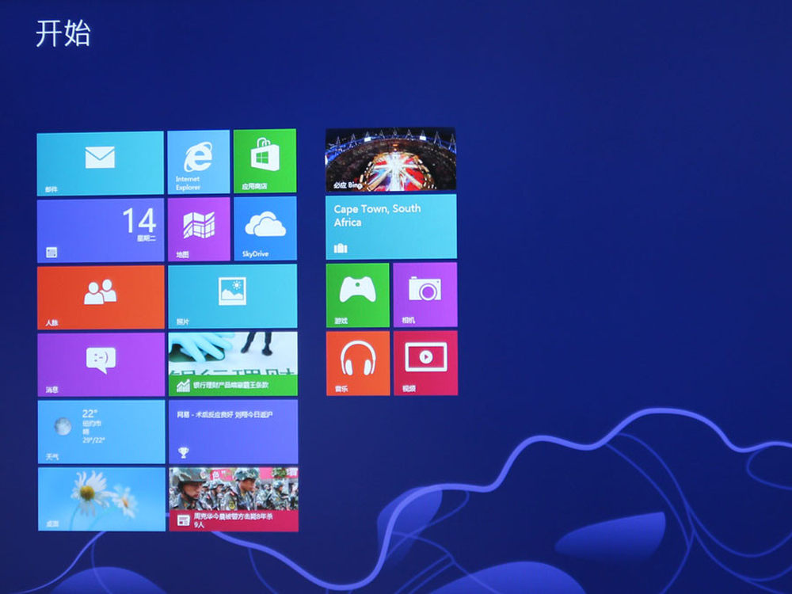Launch the SkyDrive cloud tile
Screen dimensions: 792x594
[265, 229]
